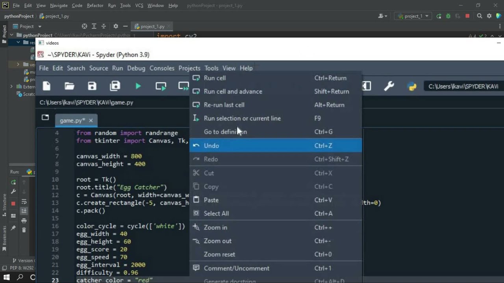Screen dimensions: 504x283
Task: Open Spyder's Preferences wrench icon
Action: click(x=389, y=86)
